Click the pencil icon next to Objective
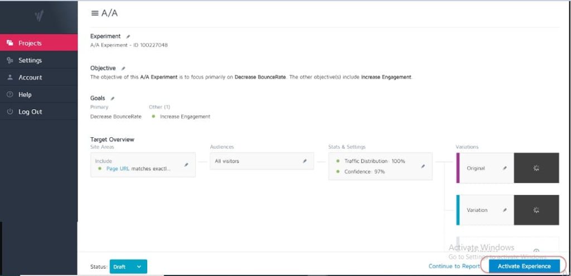 point(123,69)
